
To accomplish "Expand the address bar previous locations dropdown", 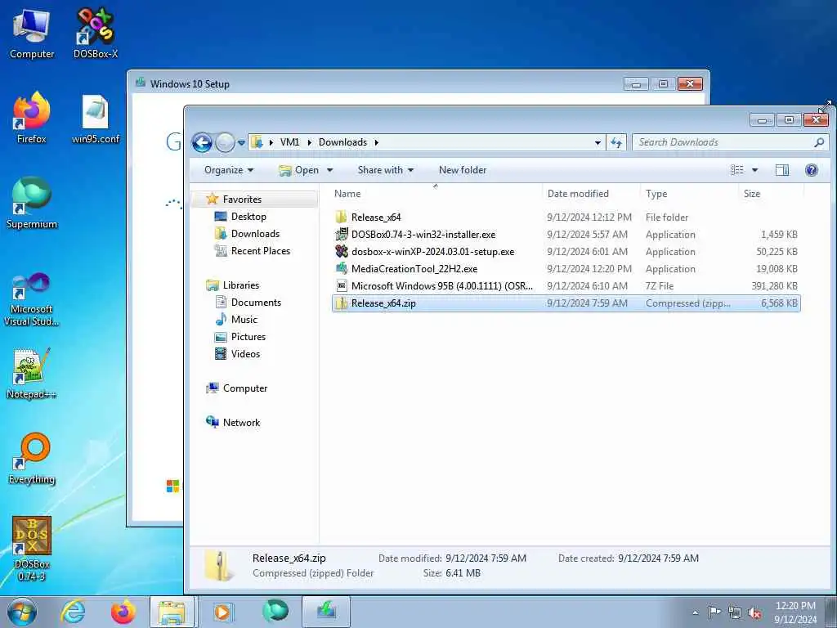I will point(598,142).
